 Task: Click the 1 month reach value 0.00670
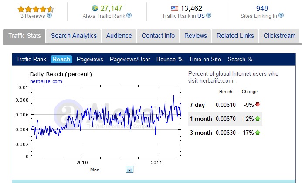226,119
